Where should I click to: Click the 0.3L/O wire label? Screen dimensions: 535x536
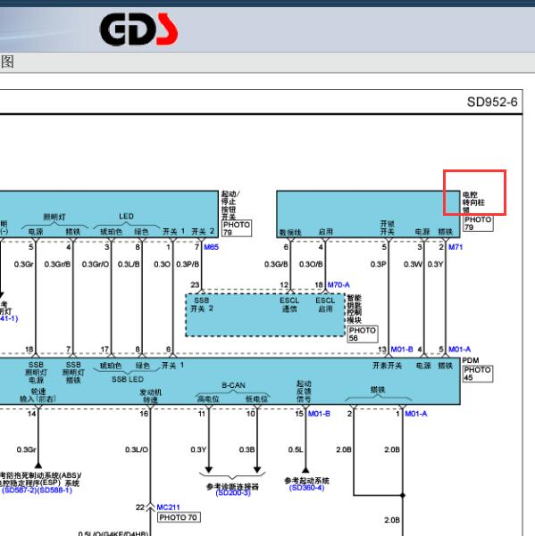(137, 449)
